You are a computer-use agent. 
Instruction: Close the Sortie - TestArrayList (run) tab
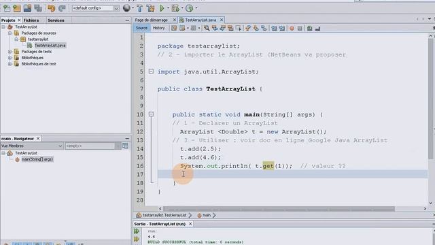click(190, 224)
